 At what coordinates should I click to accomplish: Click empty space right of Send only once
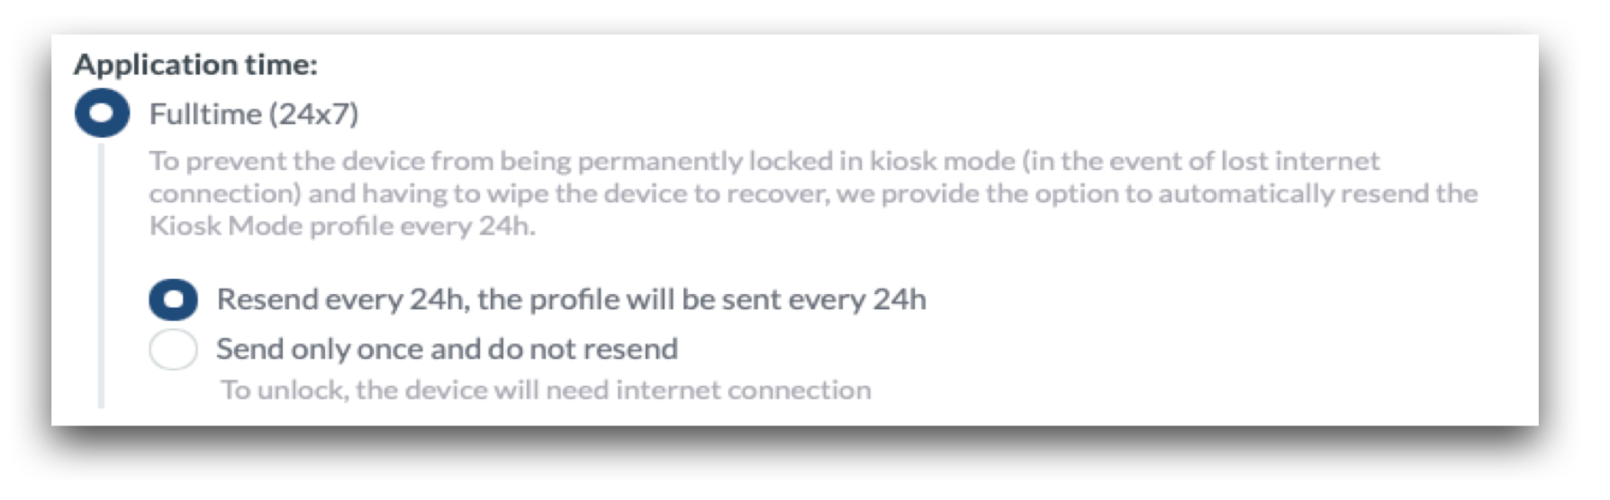coord(1081,349)
